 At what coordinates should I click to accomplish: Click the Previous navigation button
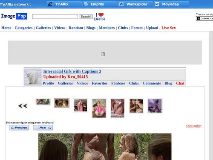click(x=19, y=128)
